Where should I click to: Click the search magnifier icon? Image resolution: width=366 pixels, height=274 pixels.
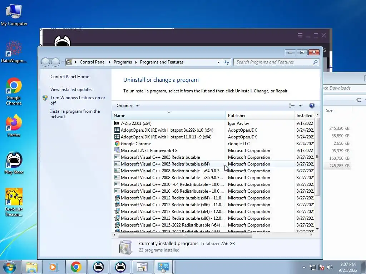tap(315, 62)
